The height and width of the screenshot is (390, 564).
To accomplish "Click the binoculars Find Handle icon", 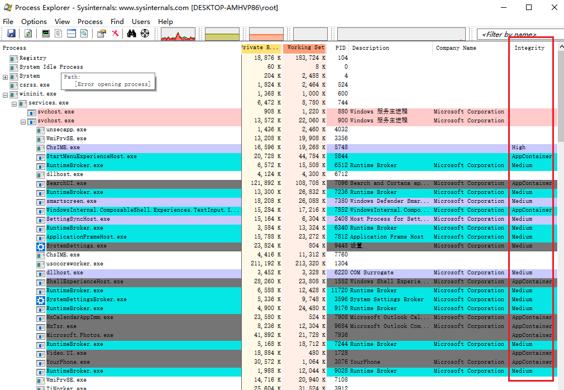I will coord(132,34).
